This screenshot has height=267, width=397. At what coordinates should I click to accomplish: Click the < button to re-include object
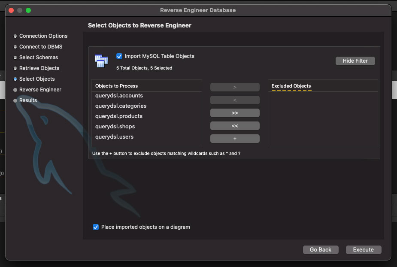[235, 100]
